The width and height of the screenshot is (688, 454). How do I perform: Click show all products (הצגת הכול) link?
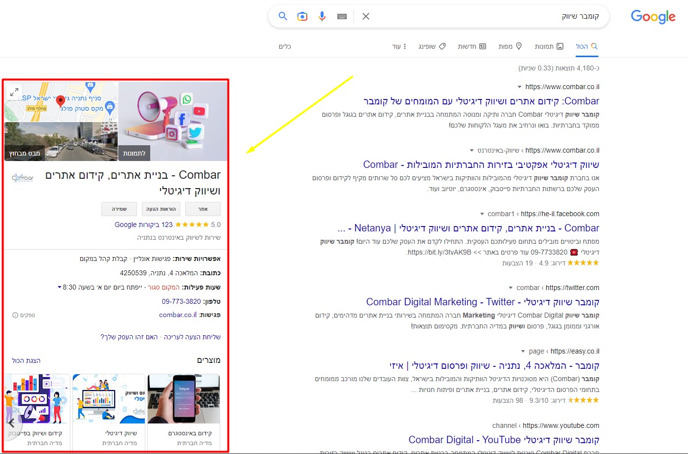click(26, 360)
